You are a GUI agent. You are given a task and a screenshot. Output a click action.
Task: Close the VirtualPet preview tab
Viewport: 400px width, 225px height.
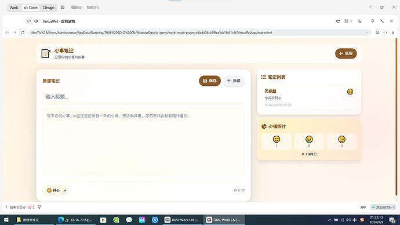391,21
